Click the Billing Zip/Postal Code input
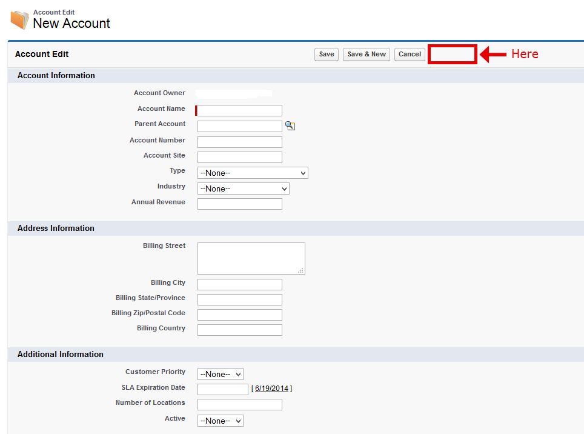This screenshot has width=584, height=434. pyautogui.click(x=240, y=315)
